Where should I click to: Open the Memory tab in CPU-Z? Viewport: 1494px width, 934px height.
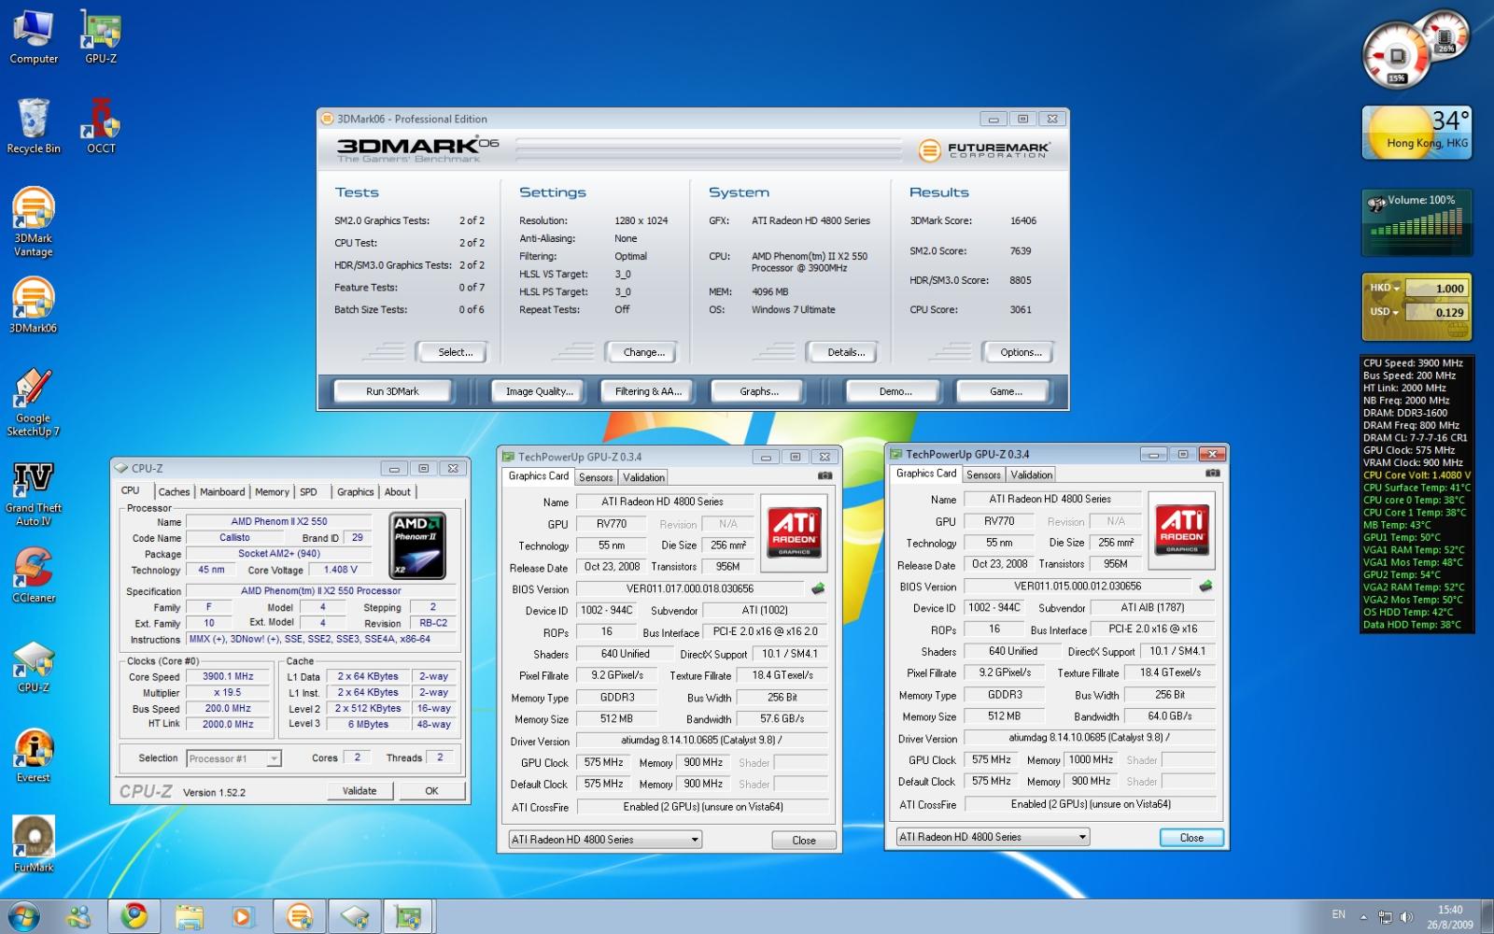tap(272, 491)
